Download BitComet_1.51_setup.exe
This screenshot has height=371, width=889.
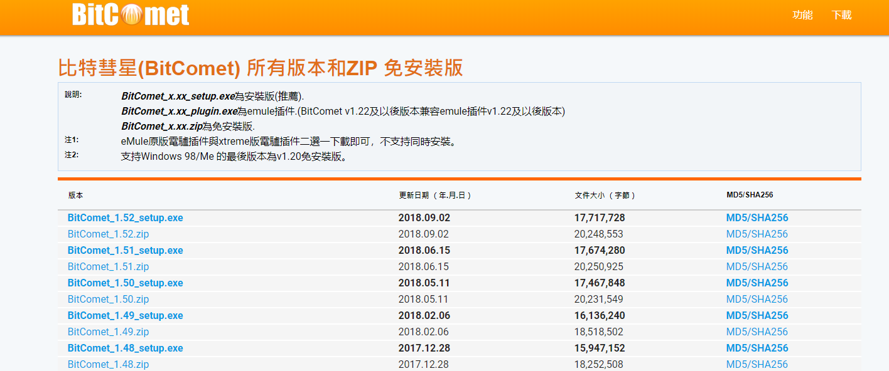(126, 251)
